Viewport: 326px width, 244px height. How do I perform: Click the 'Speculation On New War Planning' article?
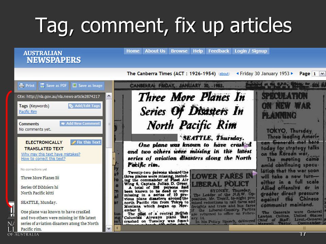pyautogui.click(x=290, y=158)
